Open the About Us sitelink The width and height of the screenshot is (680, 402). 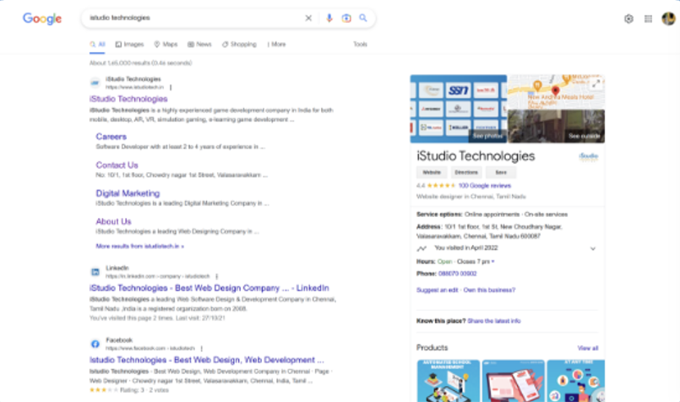pos(113,221)
